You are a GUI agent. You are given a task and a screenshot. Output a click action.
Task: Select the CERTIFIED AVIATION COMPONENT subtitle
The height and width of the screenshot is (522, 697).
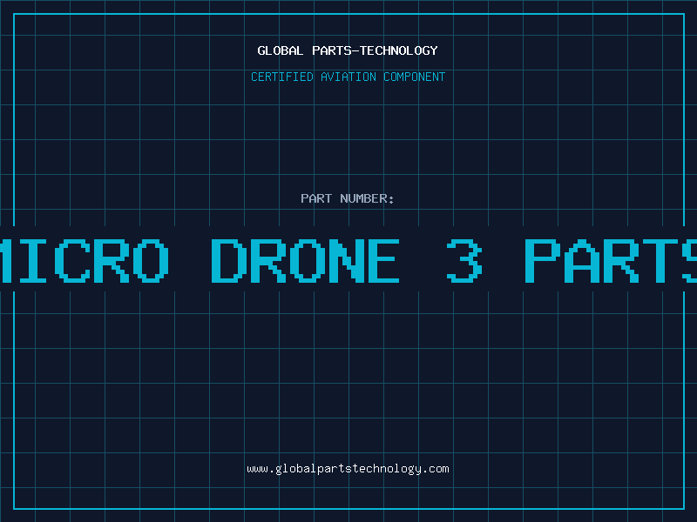point(348,77)
